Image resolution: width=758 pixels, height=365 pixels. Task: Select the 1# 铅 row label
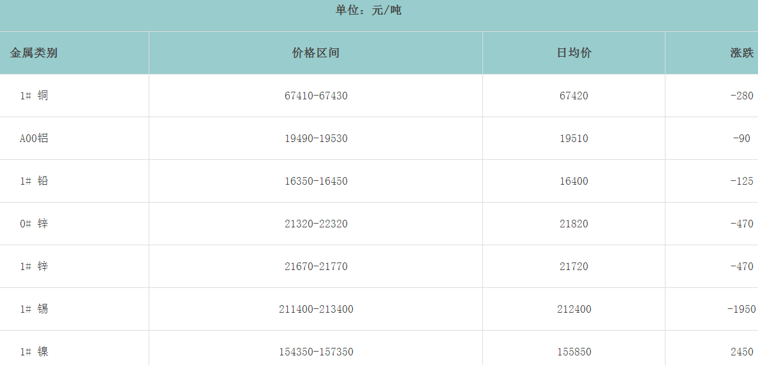[34, 181]
